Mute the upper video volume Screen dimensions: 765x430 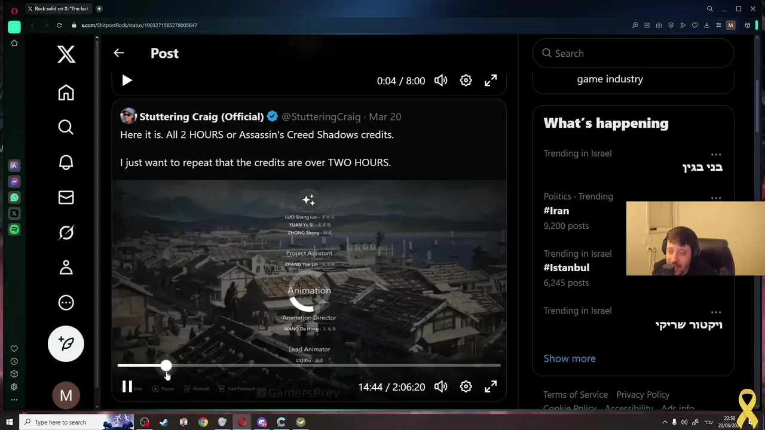pos(440,81)
